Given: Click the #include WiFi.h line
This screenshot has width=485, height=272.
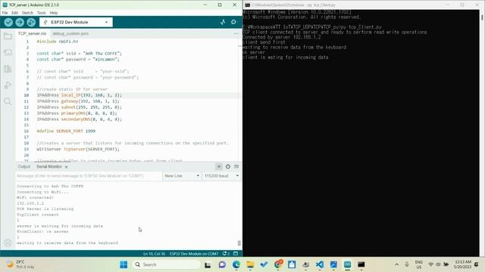Looking at the screenshot, I should [58, 42].
